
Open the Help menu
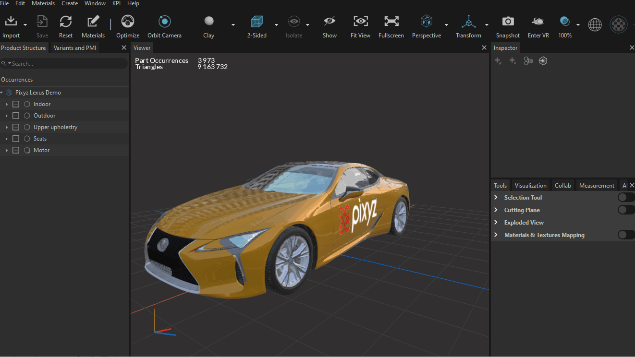pos(133,3)
